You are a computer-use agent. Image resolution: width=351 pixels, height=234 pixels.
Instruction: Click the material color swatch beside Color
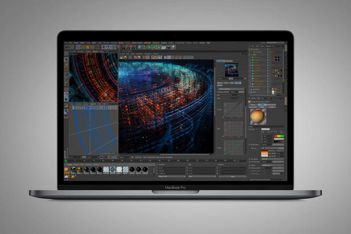click(x=266, y=129)
